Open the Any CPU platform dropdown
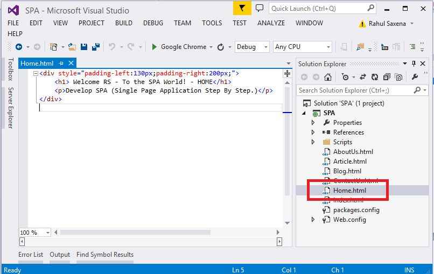This screenshot has height=274, width=434. coord(328,47)
